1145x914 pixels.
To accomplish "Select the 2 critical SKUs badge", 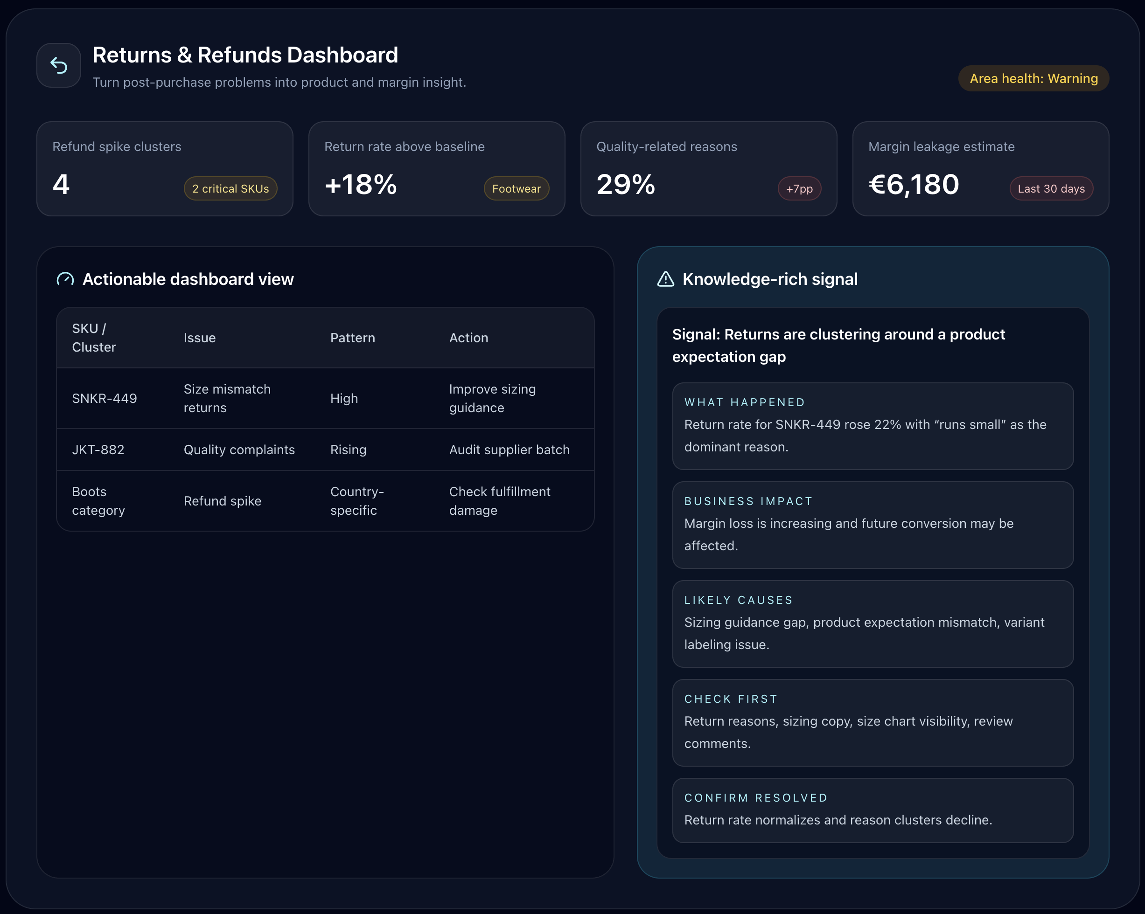I will pyautogui.click(x=230, y=188).
